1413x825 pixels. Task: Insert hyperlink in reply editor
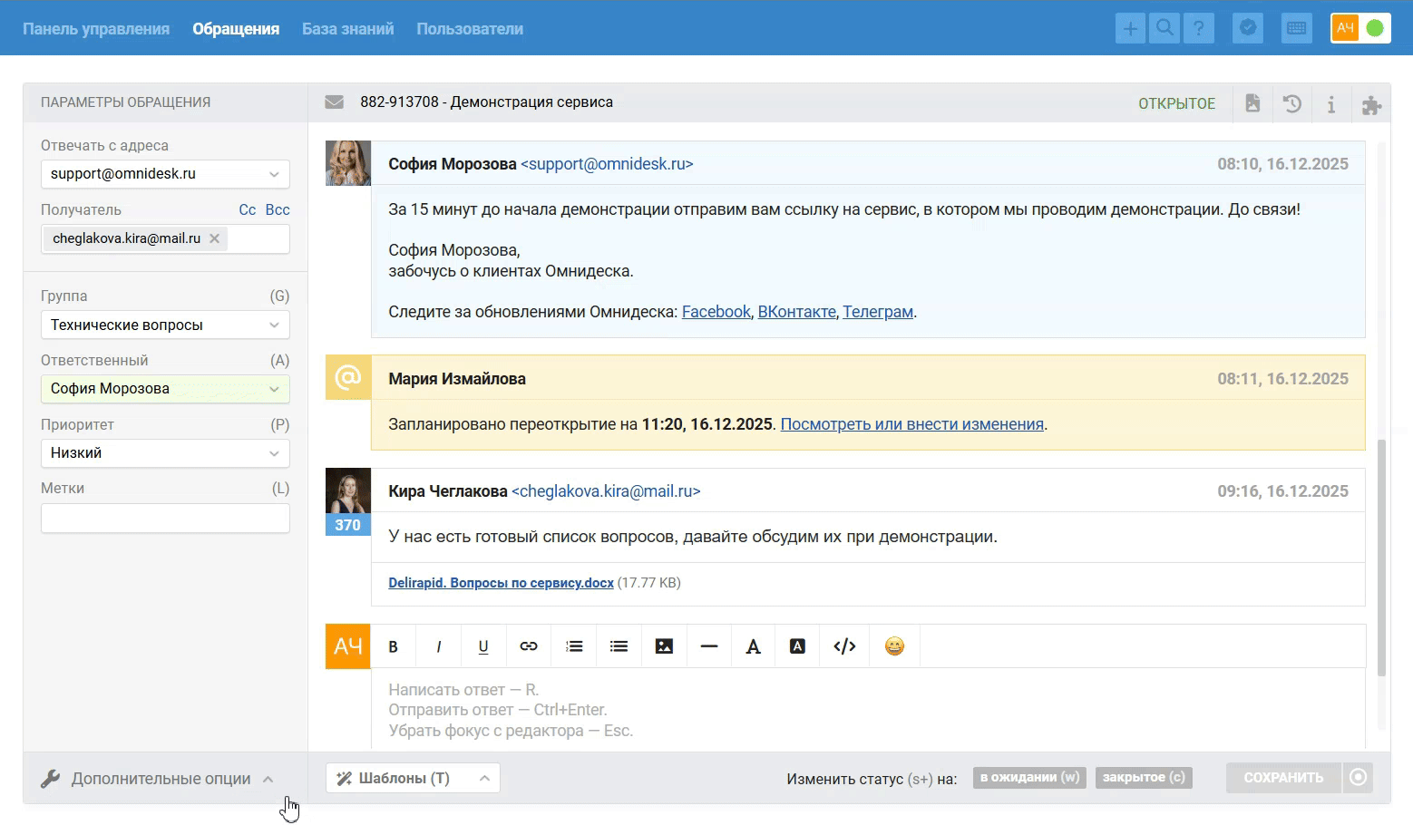[x=529, y=646]
